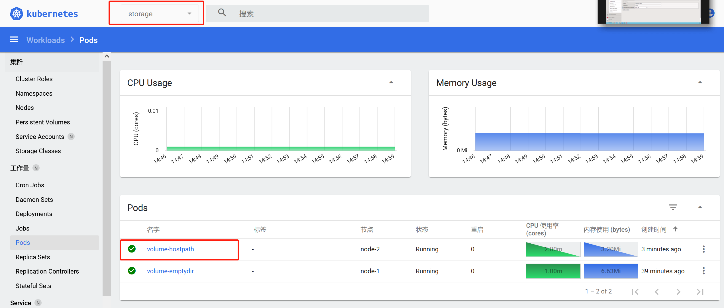Open actions menu for volume-emptydir pod

coord(703,271)
